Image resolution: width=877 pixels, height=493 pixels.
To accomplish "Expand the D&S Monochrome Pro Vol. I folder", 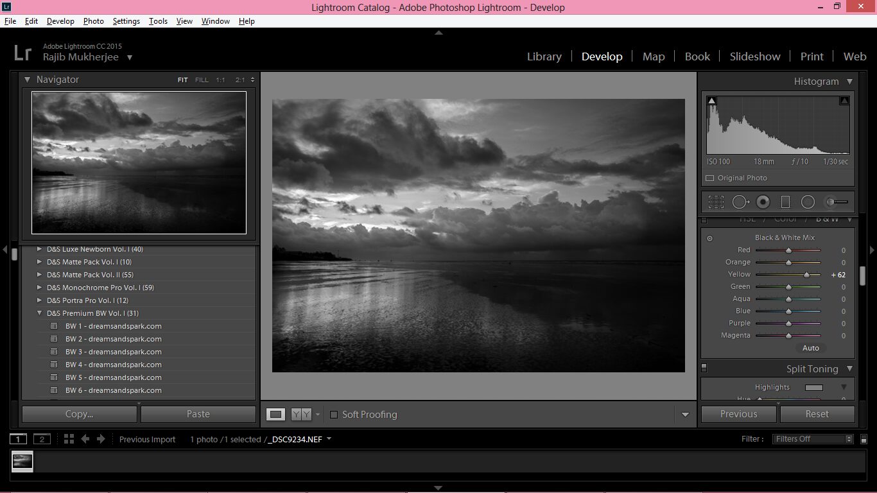I will (40, 288).
